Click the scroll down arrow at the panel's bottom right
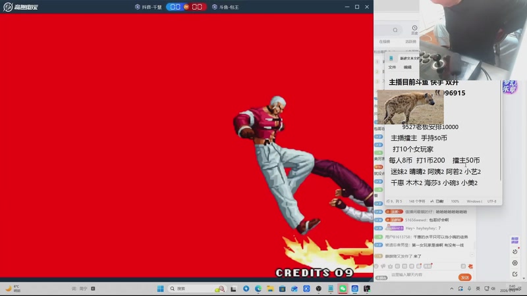The width and height of the screenshot is (527, 296). 524,278
